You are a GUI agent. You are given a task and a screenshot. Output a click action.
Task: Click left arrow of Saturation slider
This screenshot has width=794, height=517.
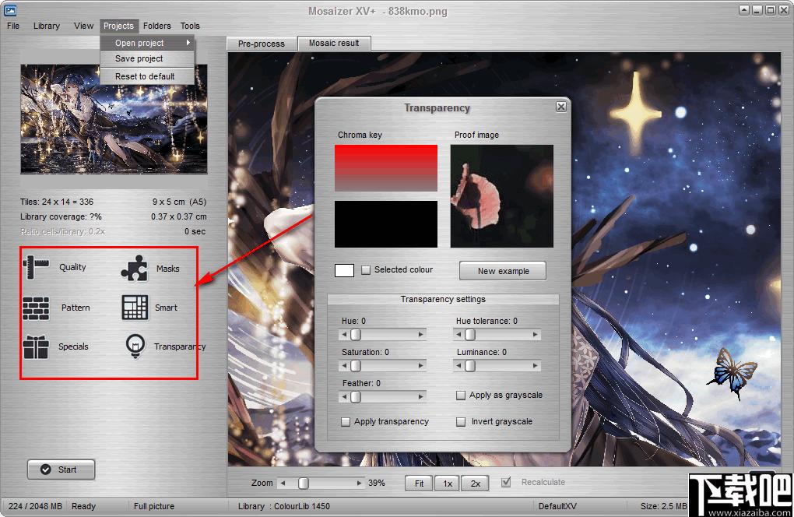(344, 366)
